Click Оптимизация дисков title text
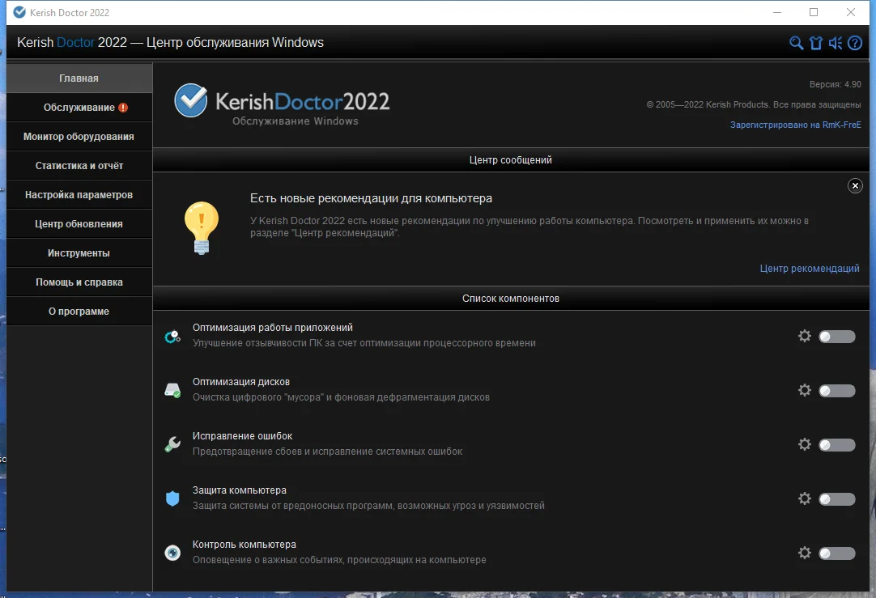This screenshot has width=876, height=598. (241, 382)
